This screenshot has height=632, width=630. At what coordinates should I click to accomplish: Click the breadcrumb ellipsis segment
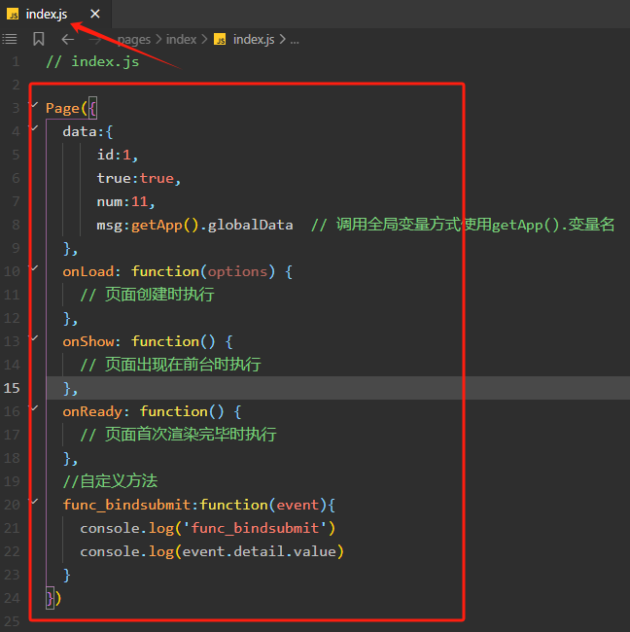click(295, 40)
